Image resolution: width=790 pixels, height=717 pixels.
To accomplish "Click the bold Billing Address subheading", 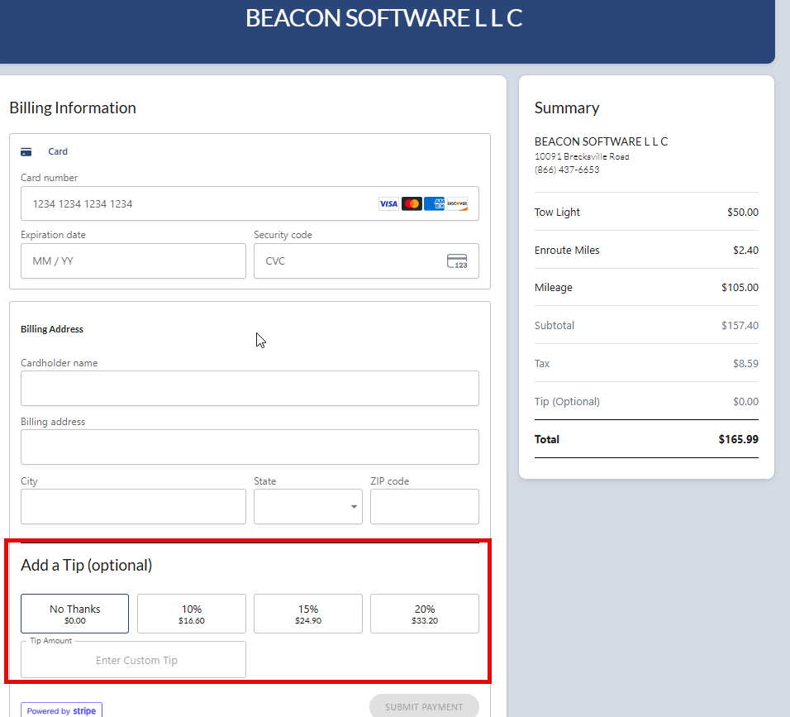I will [52, 329].
